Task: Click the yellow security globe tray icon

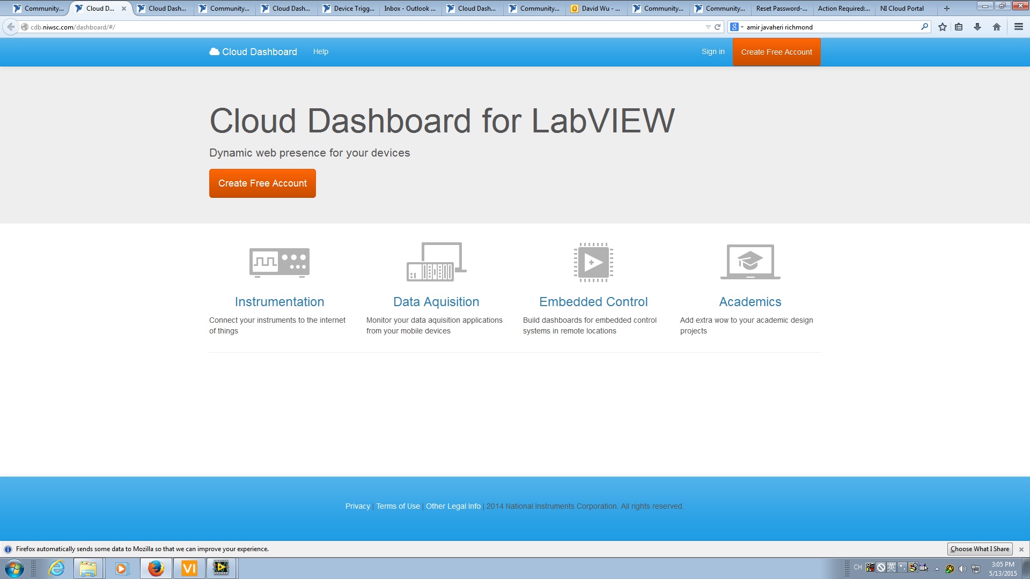Action: click(950, 569)
